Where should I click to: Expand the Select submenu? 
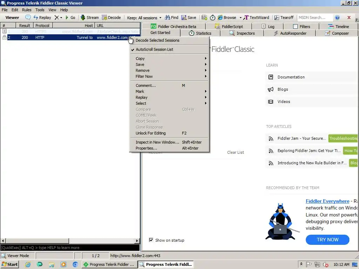(169, 103)
